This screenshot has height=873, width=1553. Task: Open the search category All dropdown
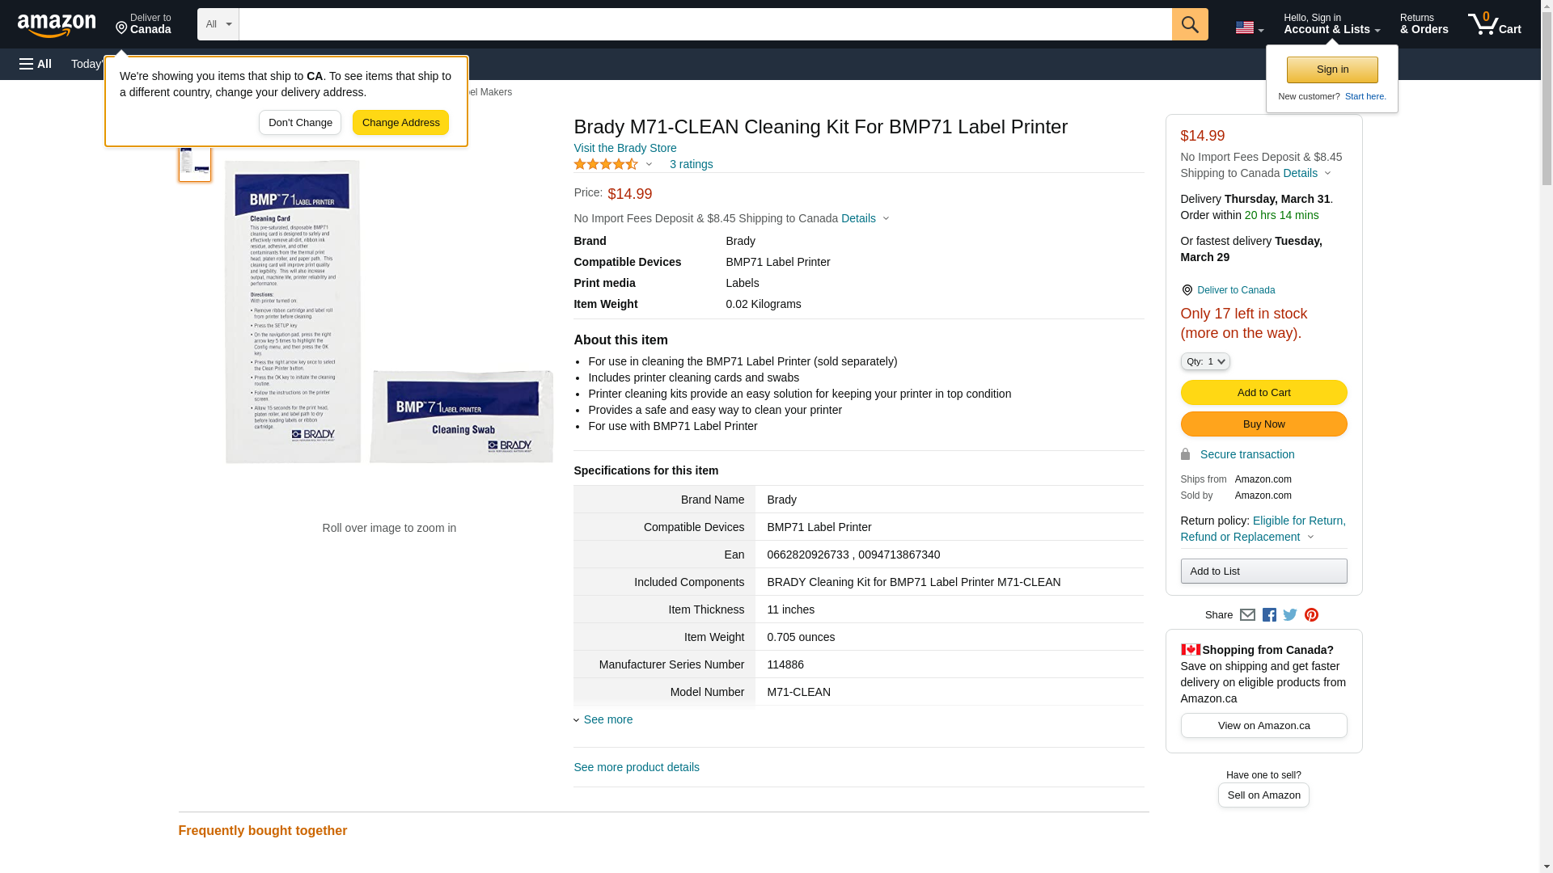tap(218, 24)
